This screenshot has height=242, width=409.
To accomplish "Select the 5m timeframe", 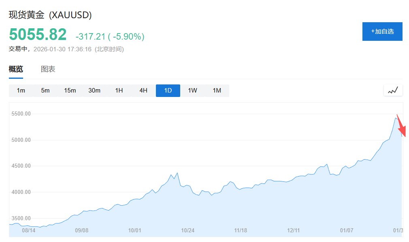I will [x=45, y=90].
